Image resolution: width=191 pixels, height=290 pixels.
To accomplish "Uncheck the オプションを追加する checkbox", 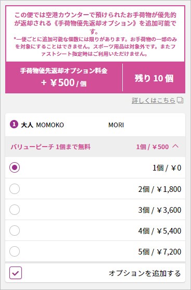I will click(16, 273).
